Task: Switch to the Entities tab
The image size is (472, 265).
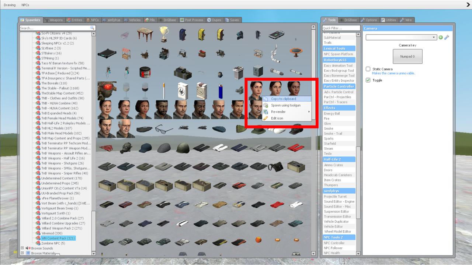Action: [x=75, y=20]
